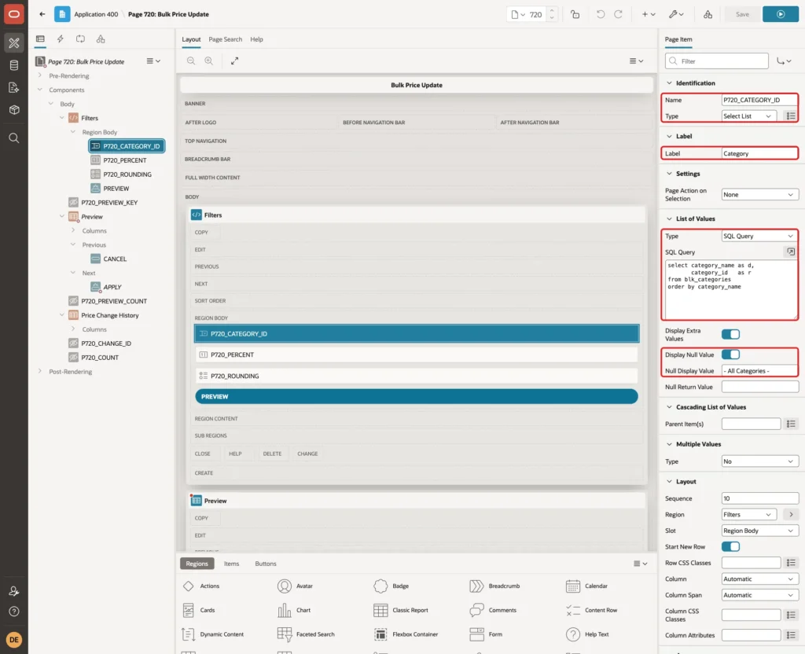Open Gallery cube icon in sidebar
Screen dimensions: 805x654
[14, 110]
